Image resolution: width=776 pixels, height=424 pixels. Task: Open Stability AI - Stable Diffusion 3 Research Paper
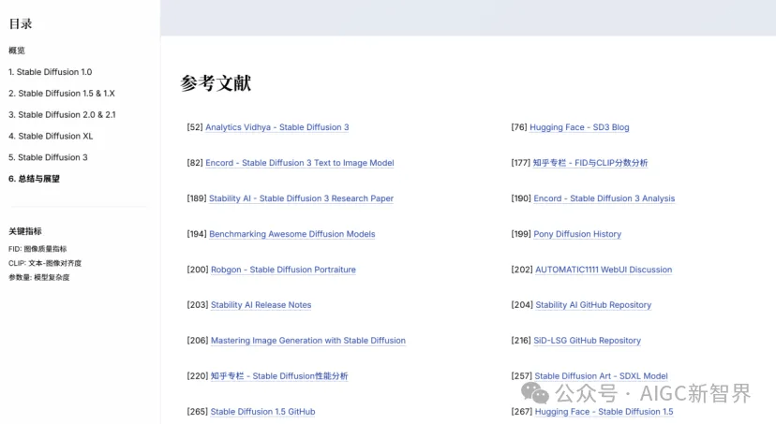(301, 198)
